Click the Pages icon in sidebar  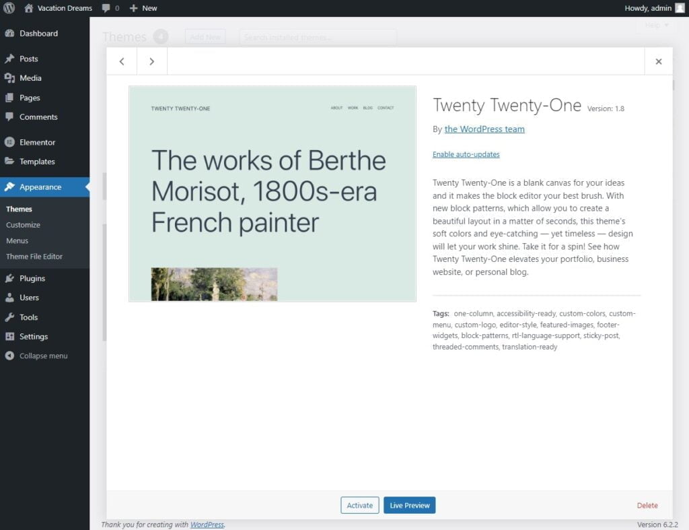point(9,98)
